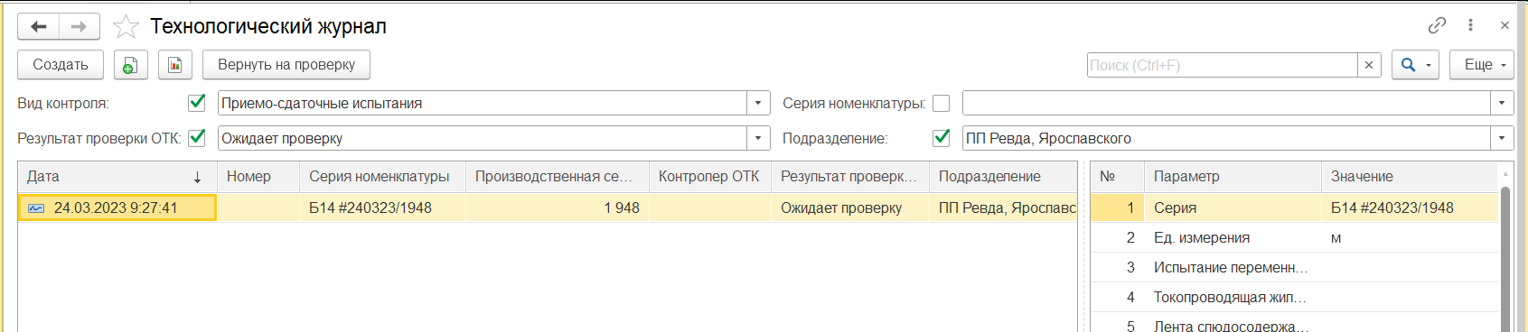Copy link via chain icon
This screenshot has width=1528, height=332.
(x=1437, y=25)
